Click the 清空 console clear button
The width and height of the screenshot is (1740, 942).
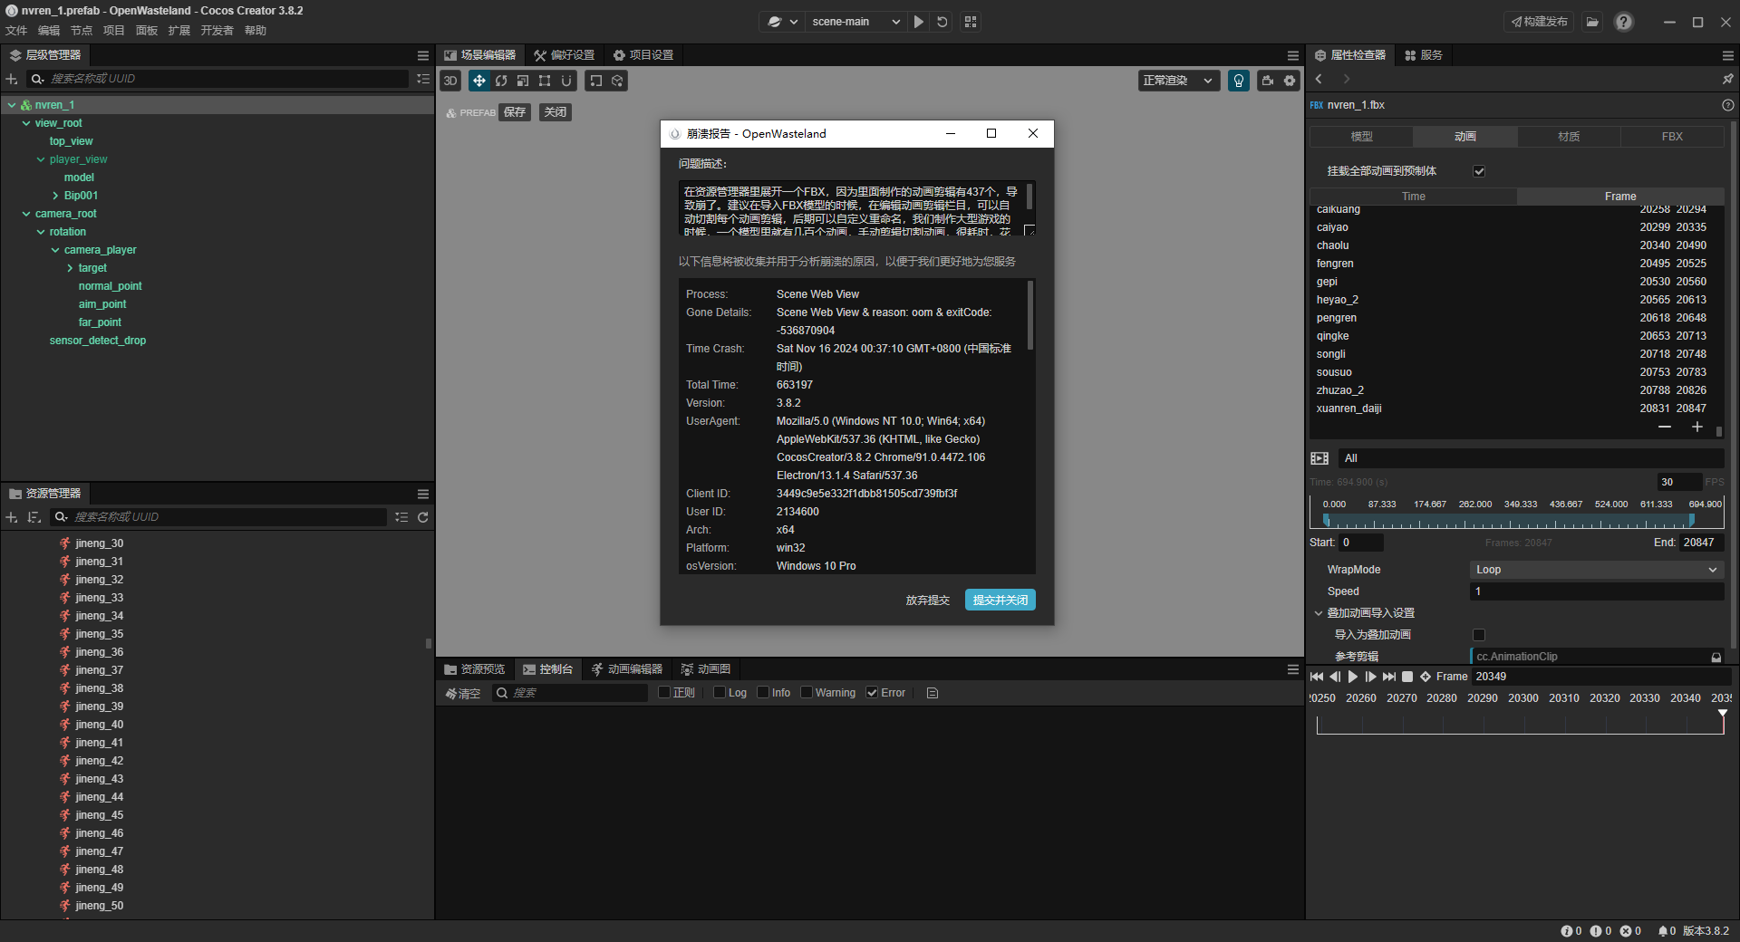463,693
